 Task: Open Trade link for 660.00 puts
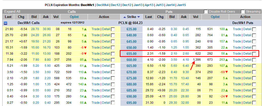(x=237, y=60)
